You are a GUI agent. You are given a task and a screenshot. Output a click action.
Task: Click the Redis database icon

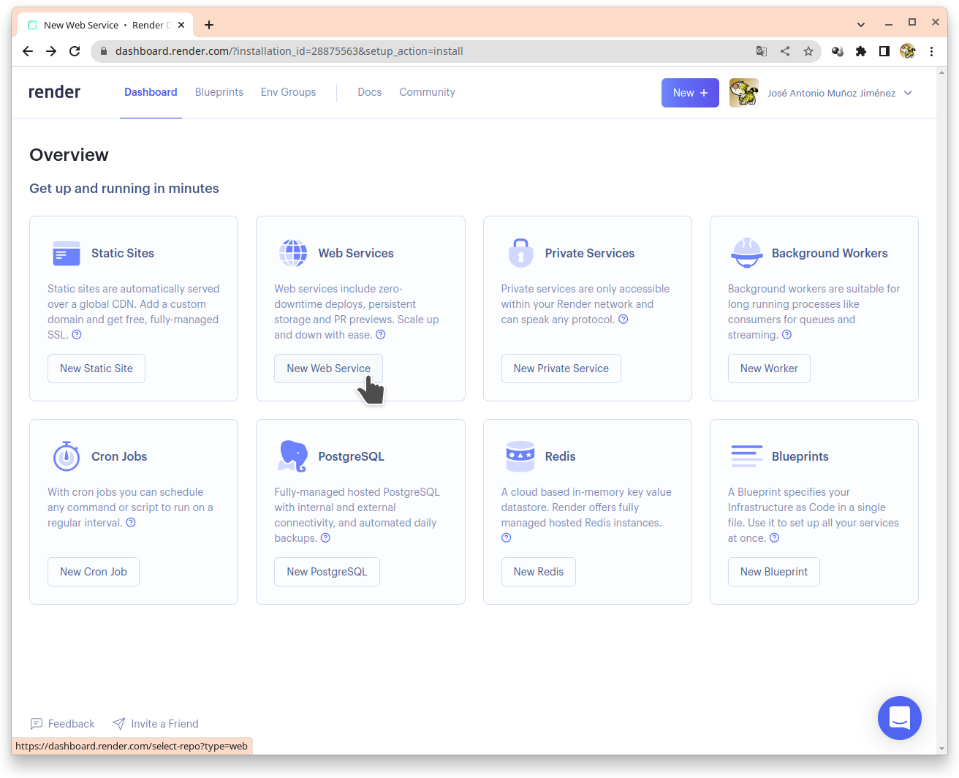tap(520, 456)
